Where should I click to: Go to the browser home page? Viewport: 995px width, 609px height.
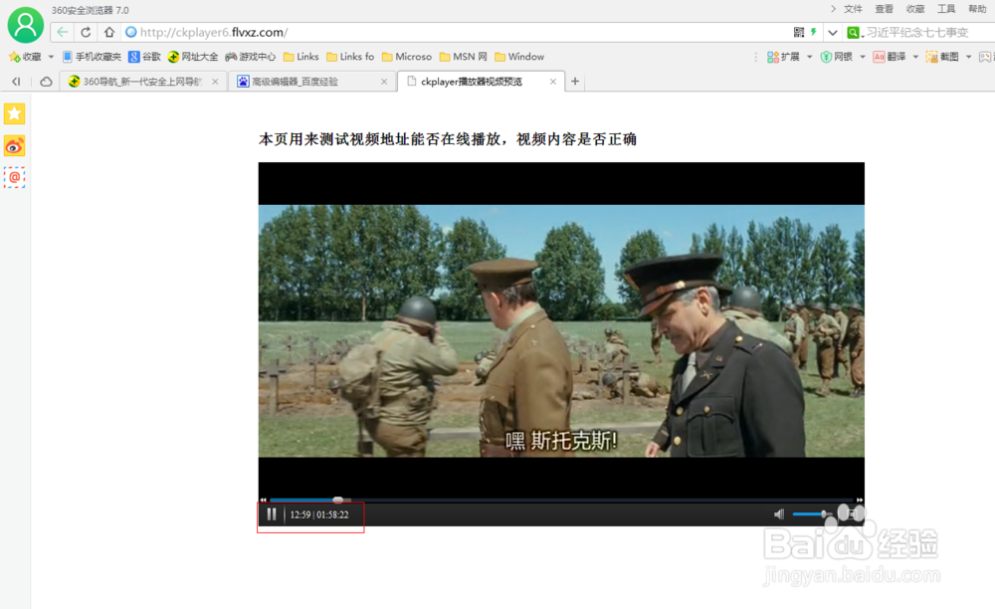click(109, 32)
